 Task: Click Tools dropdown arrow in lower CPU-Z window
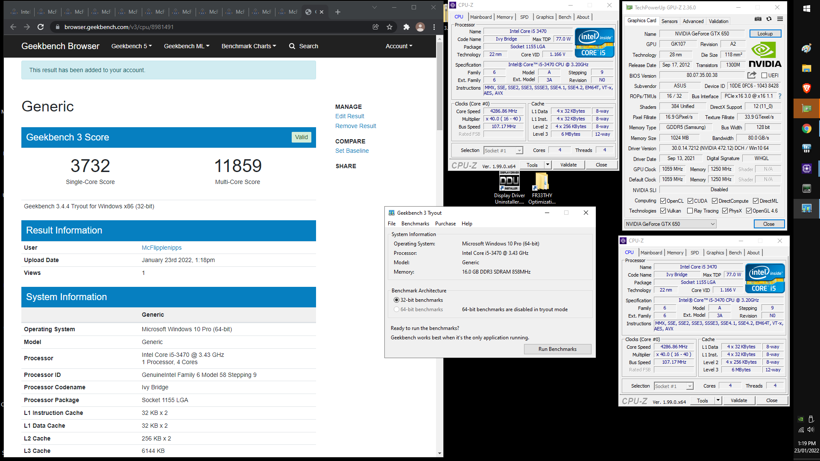pos(718,400)
